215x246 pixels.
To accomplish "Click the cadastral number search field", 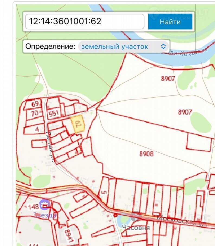I will tap(85, 22).
